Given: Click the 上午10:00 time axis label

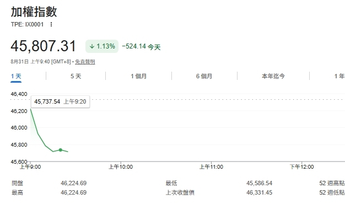Looking at the screenshot, I should click(121, 167).
